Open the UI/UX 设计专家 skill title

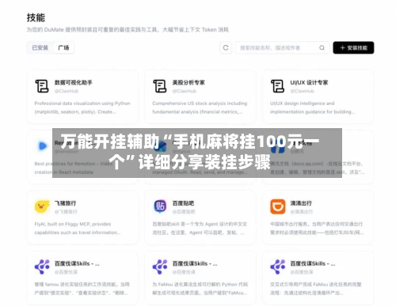pos(309,82)
